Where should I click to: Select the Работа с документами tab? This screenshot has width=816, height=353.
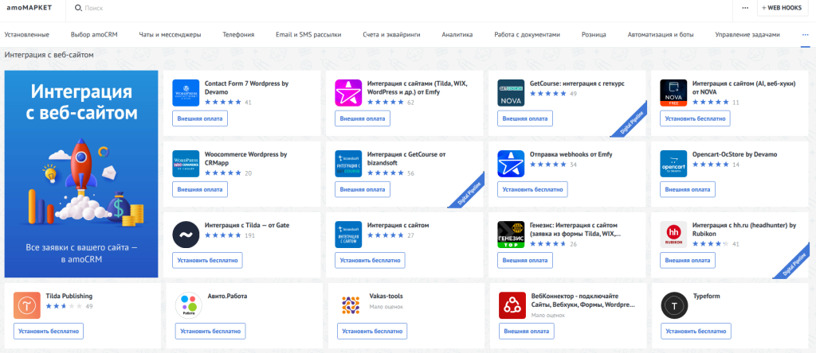pos(528,35)
